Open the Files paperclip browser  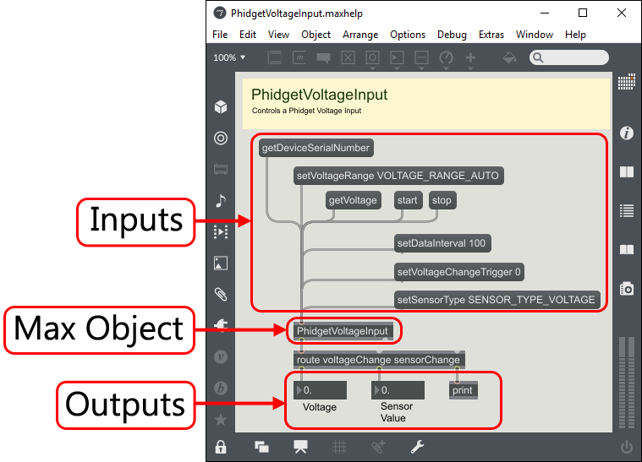tap(221, 294)
